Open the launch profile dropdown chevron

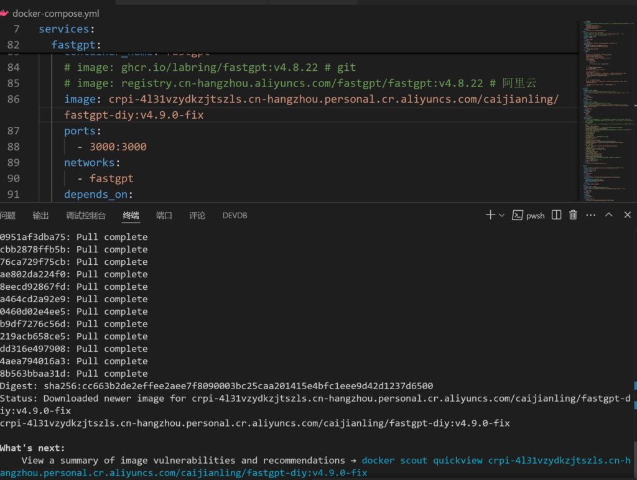coord(502,215)
